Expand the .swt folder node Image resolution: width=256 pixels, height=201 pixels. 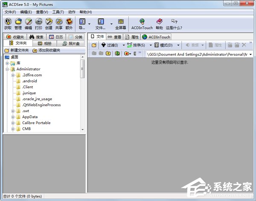coord(13,111)
